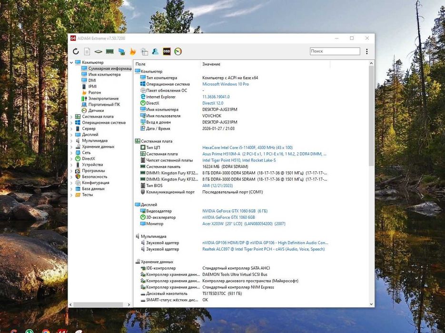
Task: Click the Поиск search field
Action: coord(335,51)
